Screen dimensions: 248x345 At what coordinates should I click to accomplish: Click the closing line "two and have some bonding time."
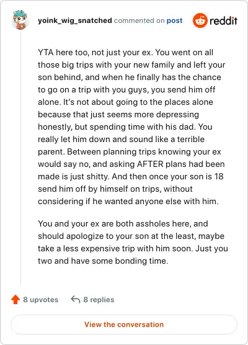tap(103, 261)
